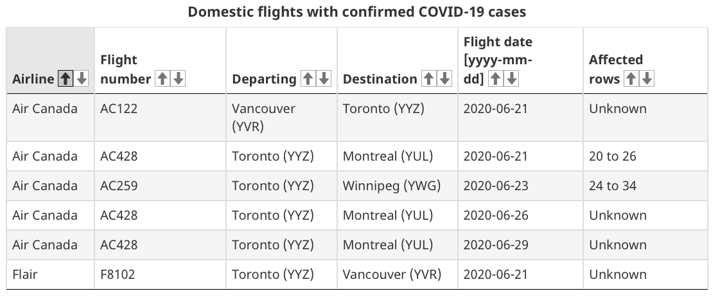This screenshot has width=720, height=302.
Task: Click the Winnipeg (YWG) destination cell
Action: click(398, 186)
